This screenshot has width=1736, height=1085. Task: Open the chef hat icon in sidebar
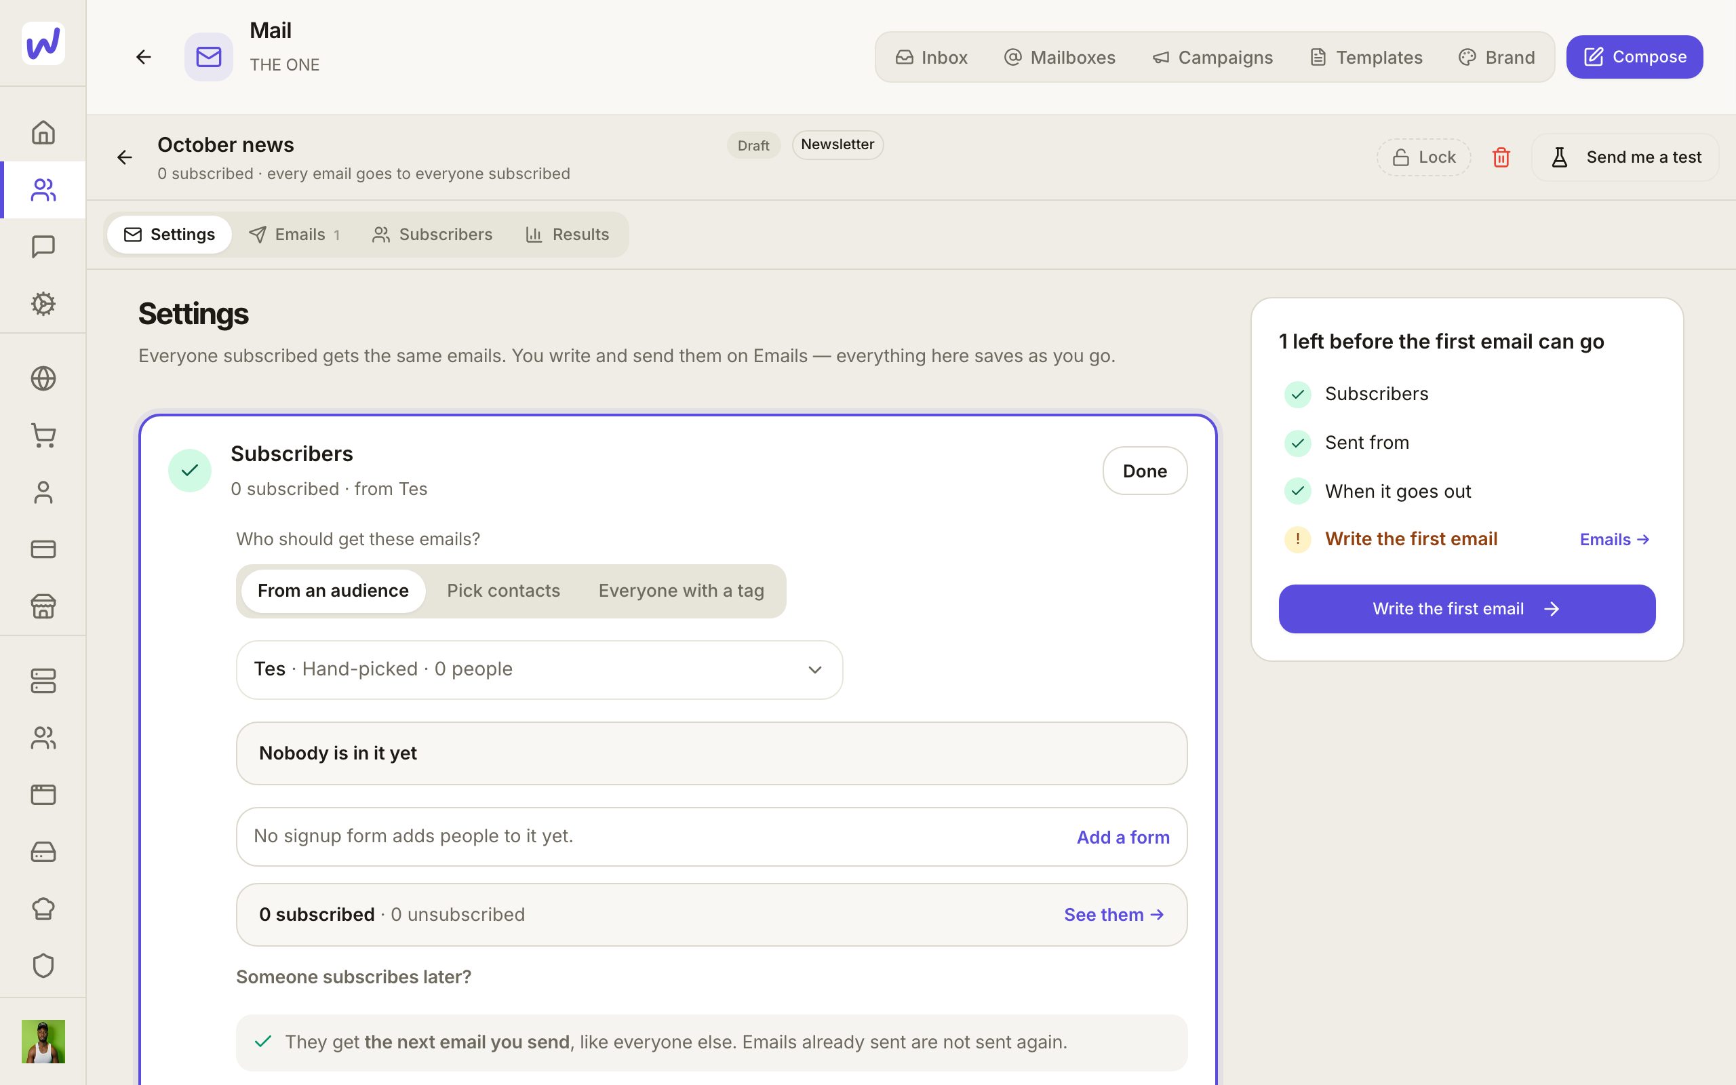[43, 909]
